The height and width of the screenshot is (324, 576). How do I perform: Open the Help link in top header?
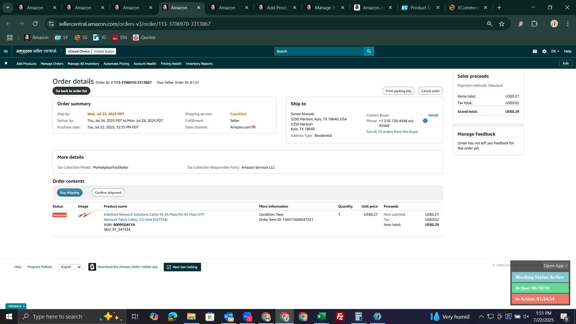(568, 51)
